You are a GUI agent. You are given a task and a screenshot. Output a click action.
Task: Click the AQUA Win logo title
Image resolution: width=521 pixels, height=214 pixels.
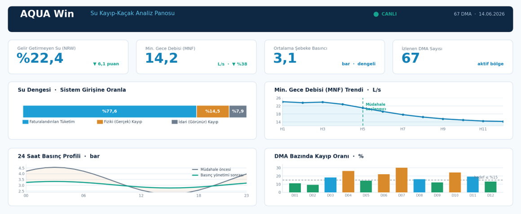click(47, 14)
